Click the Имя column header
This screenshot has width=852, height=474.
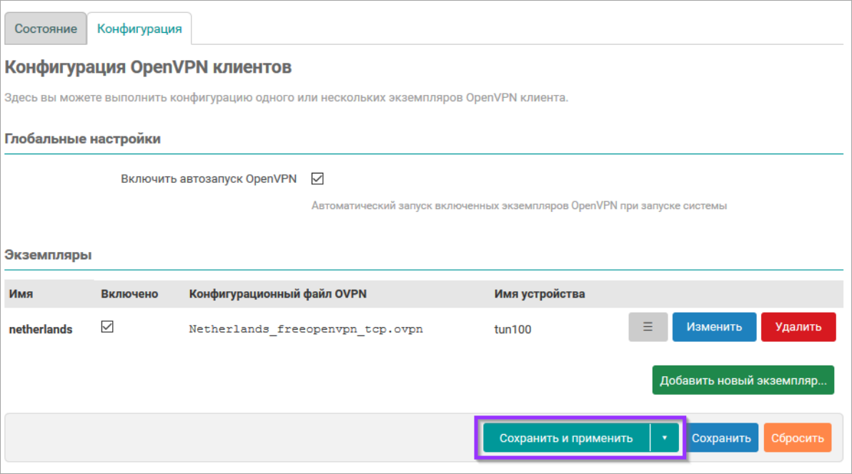21,293
